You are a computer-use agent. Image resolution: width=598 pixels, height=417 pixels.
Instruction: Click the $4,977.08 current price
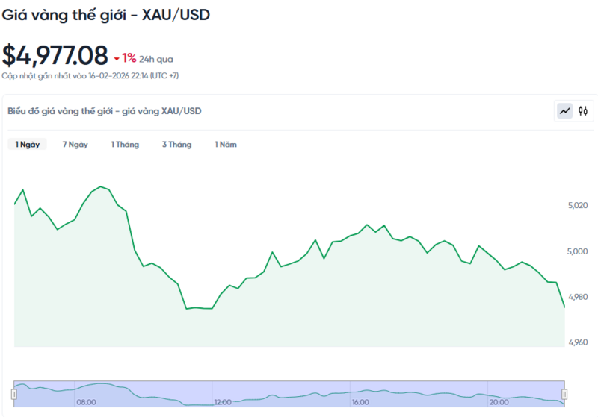coord(55,55)
